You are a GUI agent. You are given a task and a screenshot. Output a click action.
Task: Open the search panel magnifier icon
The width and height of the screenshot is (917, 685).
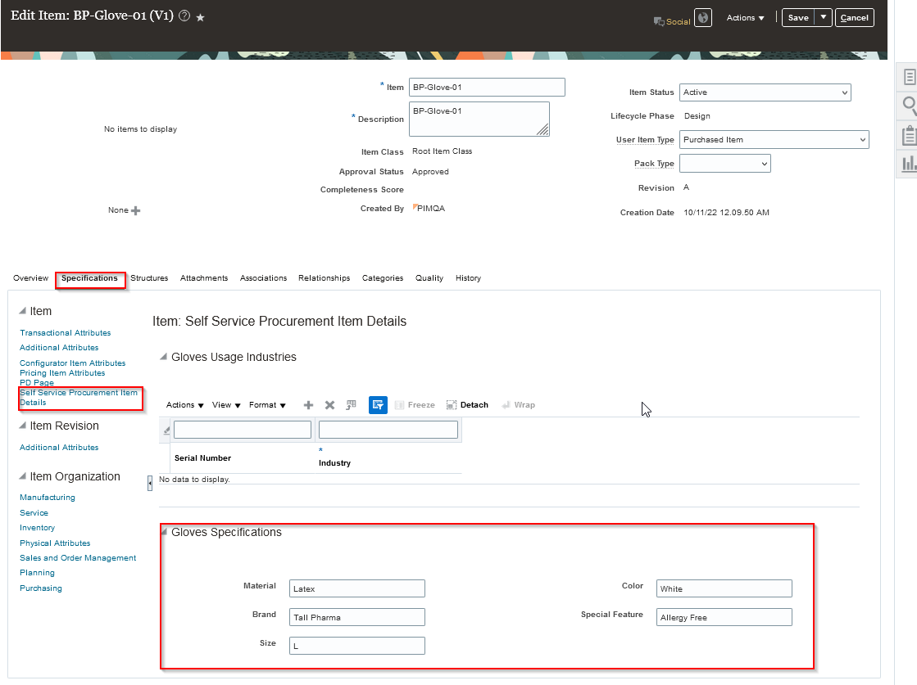(909, 105)
